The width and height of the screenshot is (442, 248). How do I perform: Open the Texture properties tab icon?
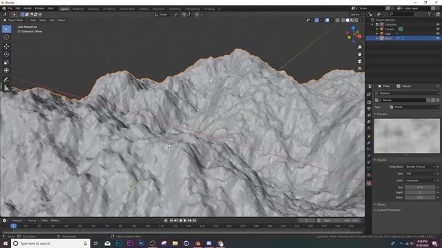click(x=369, y=183)
